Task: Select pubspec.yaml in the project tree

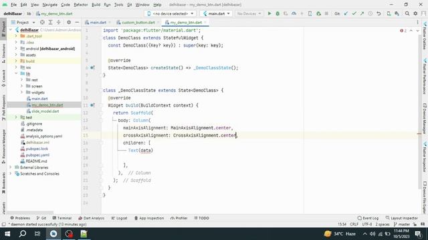Action: [x=37, y=155]
